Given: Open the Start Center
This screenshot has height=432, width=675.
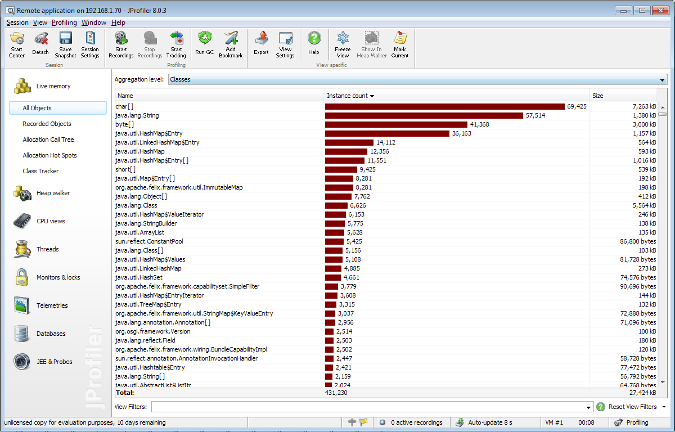Looking at the screenshot, I should coord(17,45).
